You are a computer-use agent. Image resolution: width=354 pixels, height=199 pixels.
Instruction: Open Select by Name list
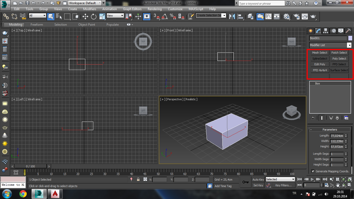[59, 17]
